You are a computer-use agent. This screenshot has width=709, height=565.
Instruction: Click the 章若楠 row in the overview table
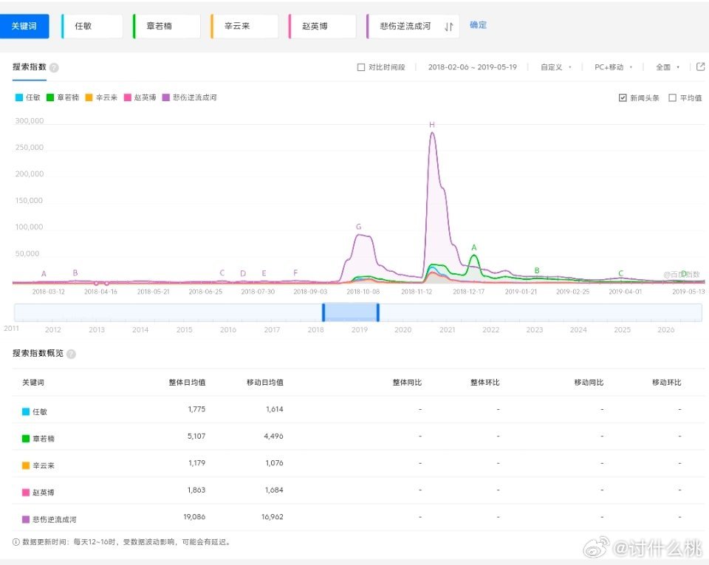(x=358, y=436)
